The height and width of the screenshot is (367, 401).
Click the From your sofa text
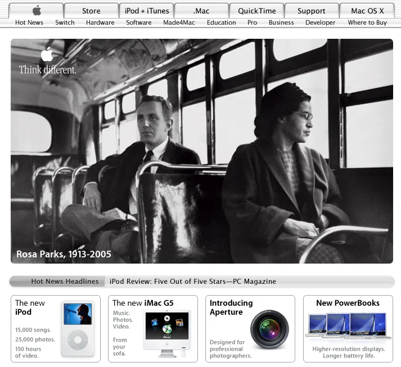(120, 347)
